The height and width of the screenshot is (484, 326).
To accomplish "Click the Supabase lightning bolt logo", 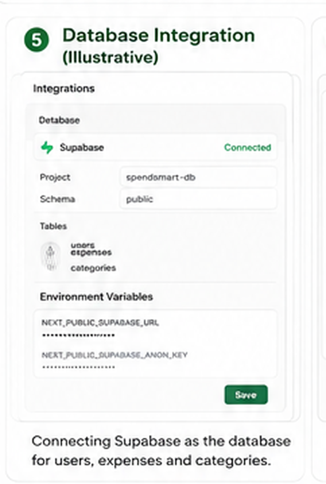I will (x=47, y=147).
